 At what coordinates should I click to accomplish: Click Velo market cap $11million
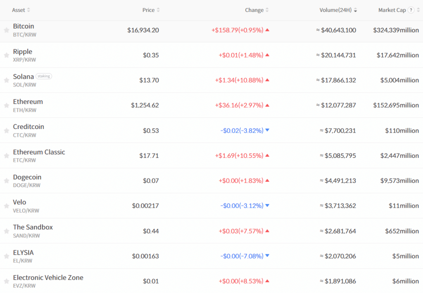(x=404, y=206)
